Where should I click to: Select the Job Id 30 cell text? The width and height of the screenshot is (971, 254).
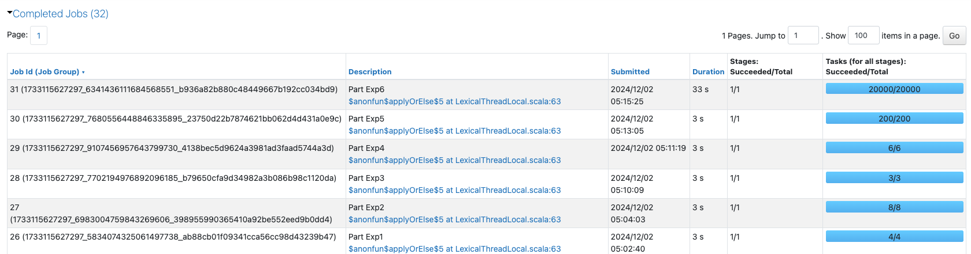point(176,119)
